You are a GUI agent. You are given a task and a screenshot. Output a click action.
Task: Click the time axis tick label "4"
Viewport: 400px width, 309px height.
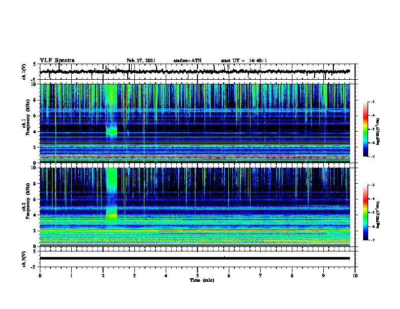pyautogui.click(x=166, y=276)
